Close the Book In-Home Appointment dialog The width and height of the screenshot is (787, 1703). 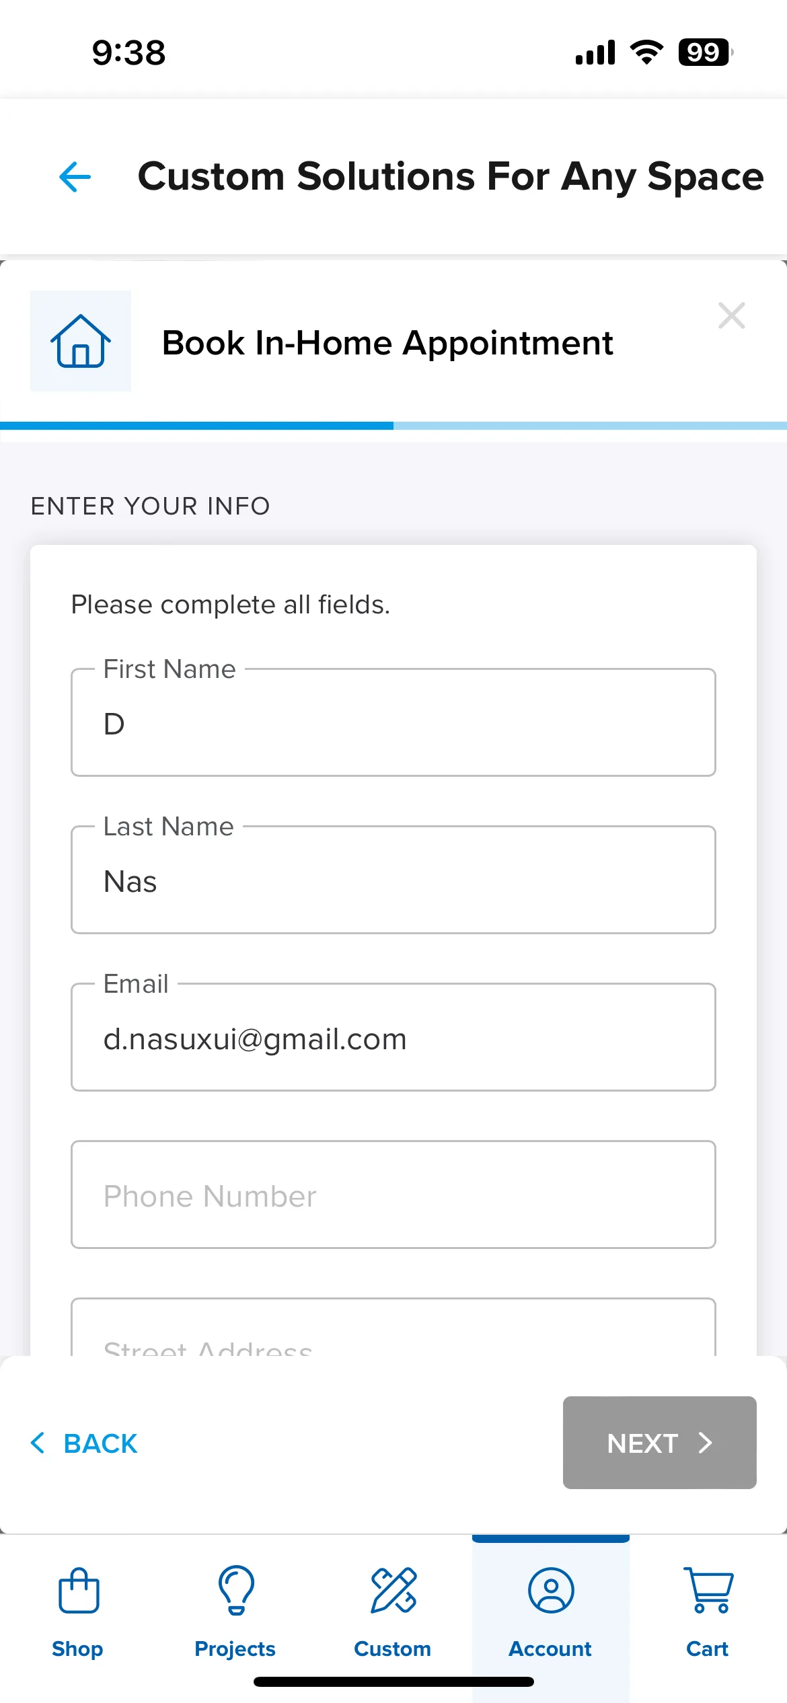[x=731, y=315]
